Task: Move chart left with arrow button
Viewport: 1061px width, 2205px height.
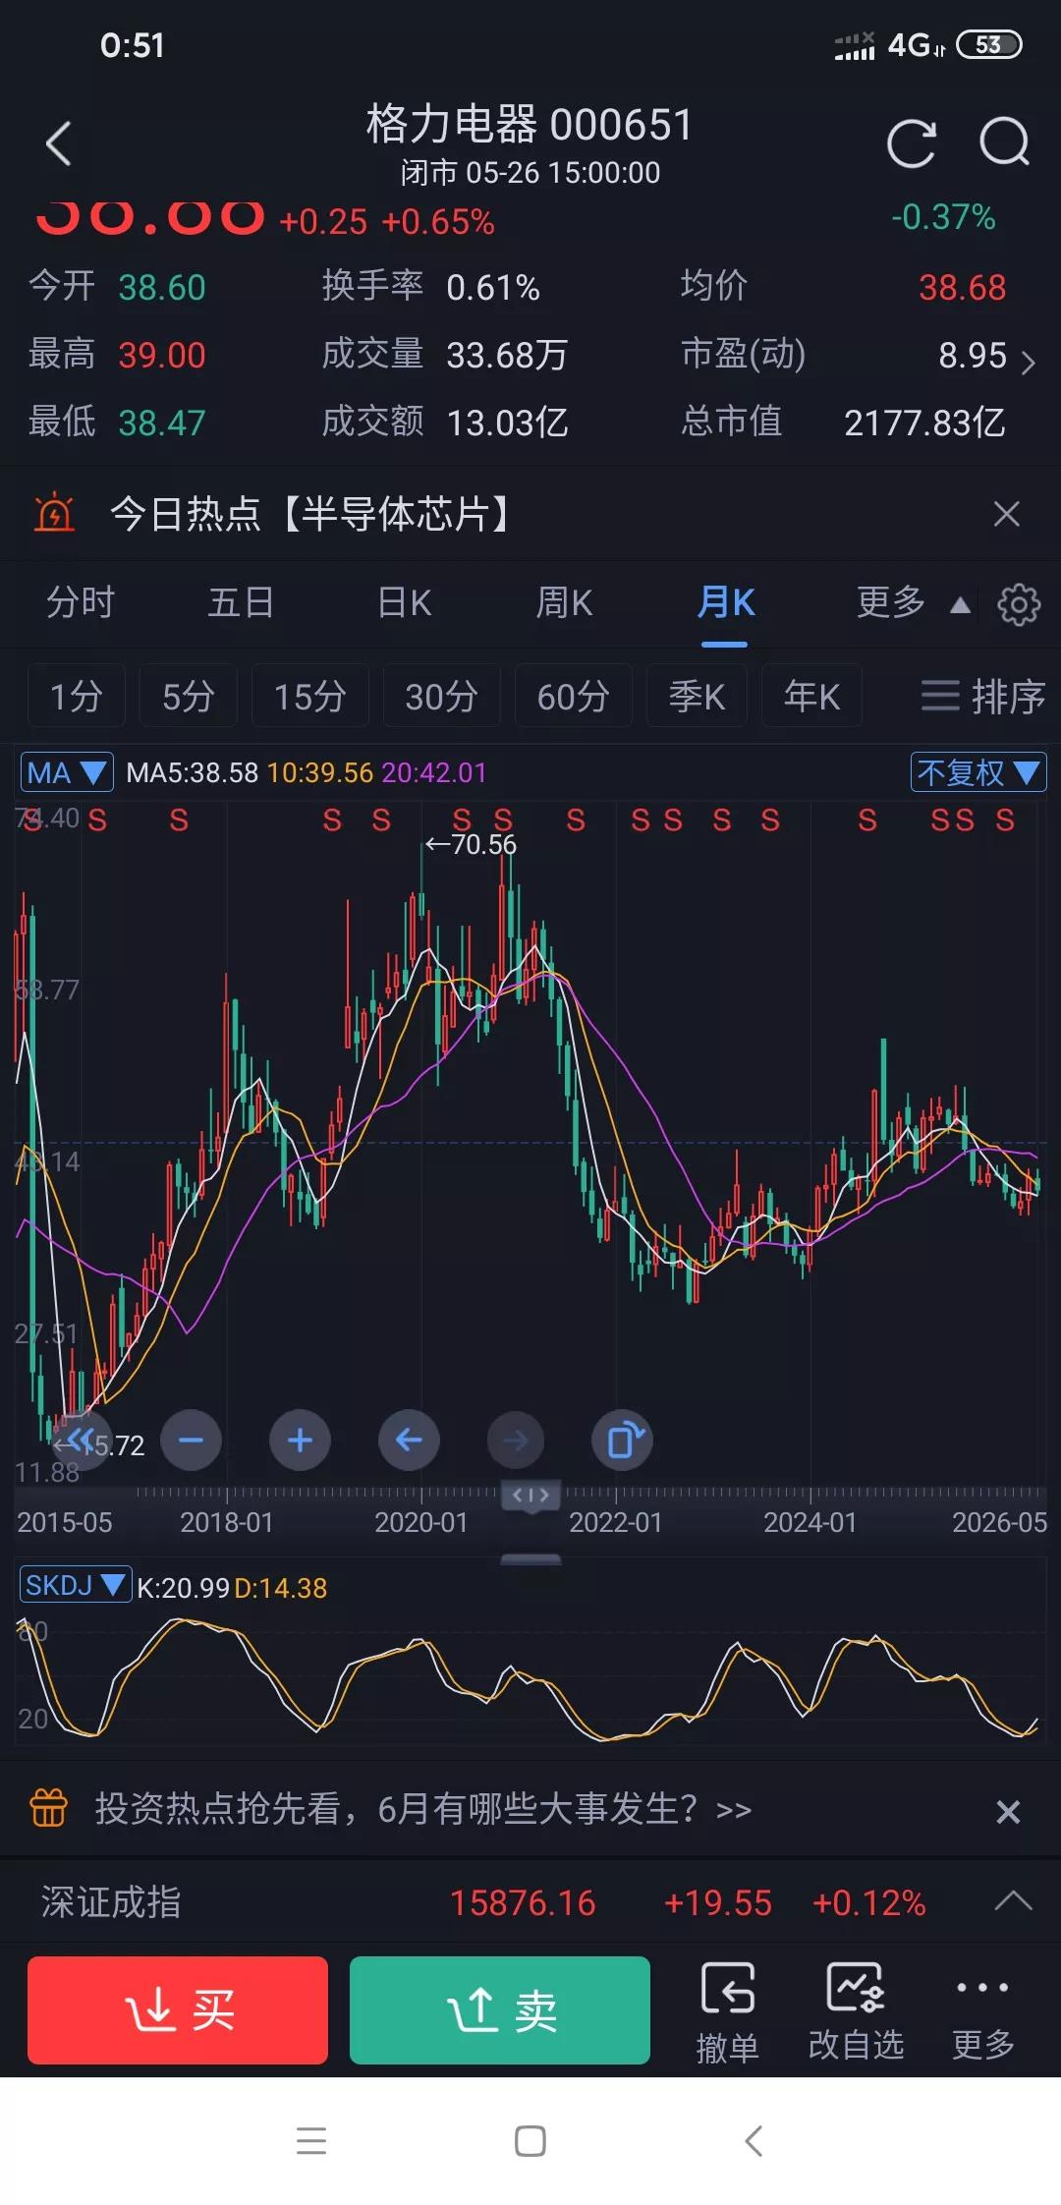Action: pyautogui.click(x=409, y=1441)
